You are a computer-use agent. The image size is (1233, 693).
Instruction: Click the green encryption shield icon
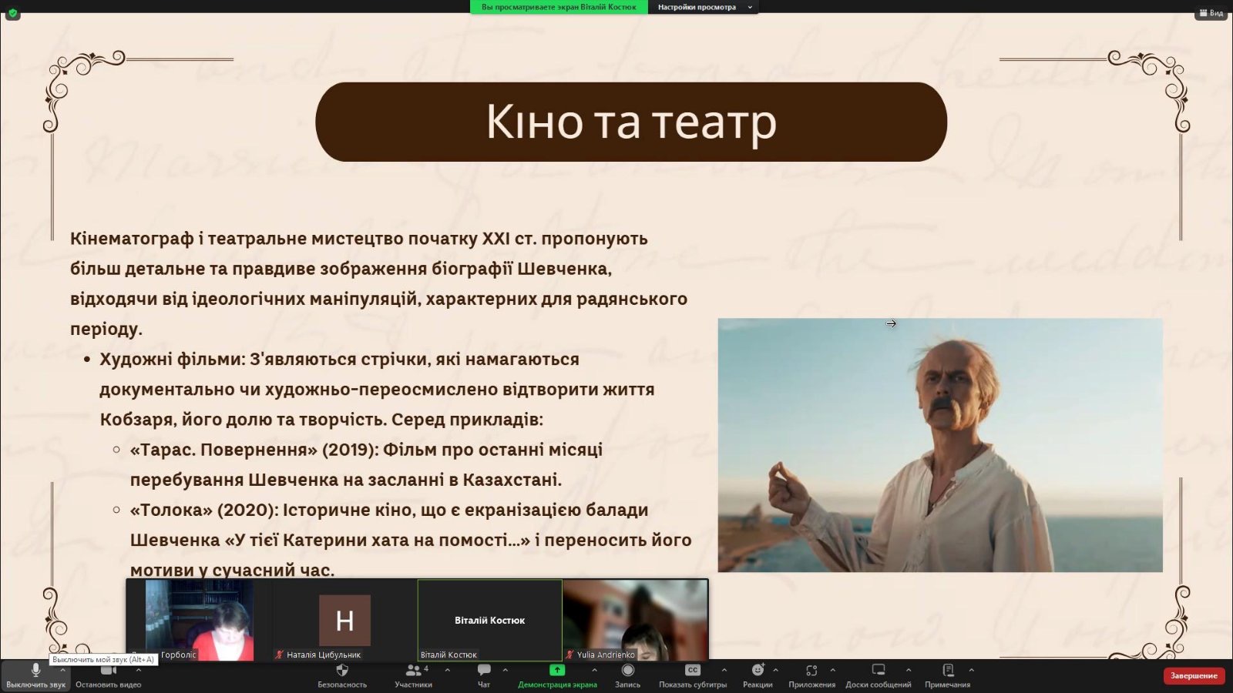pyautogui.click(x=12, y=13)
